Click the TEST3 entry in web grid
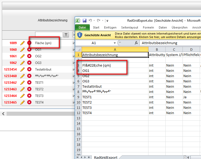This screenshot has width=201, height=159. tap(39, 96)
